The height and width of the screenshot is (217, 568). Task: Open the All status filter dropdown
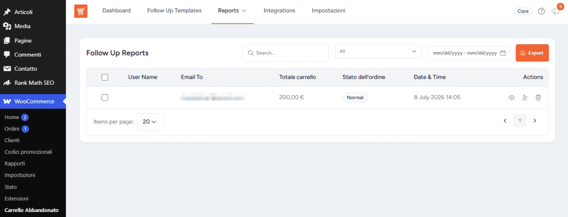[378, 51]
